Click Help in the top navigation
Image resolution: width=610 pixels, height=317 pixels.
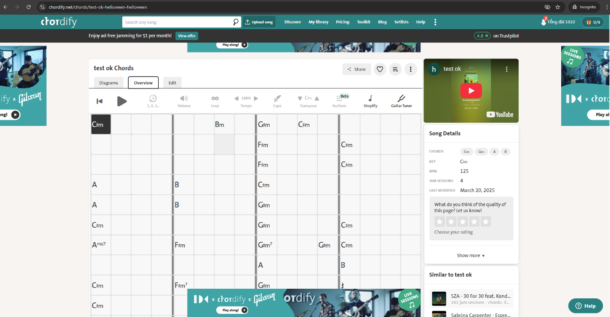[x=421, y=22]
